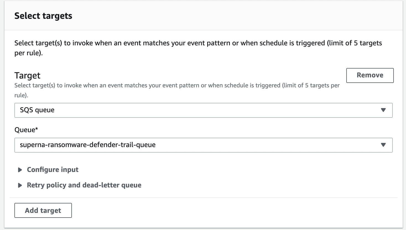
Task: Click the gray helper text under Target
Action: click(177, 85)
